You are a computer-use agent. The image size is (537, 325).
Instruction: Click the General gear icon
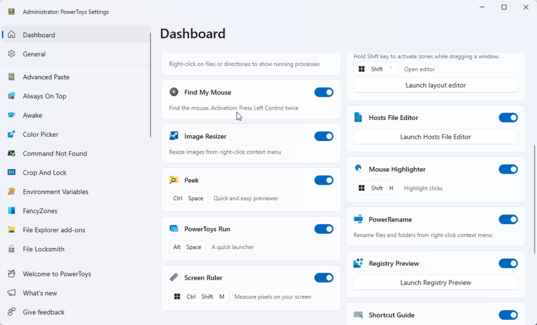(x=12, y=54)
